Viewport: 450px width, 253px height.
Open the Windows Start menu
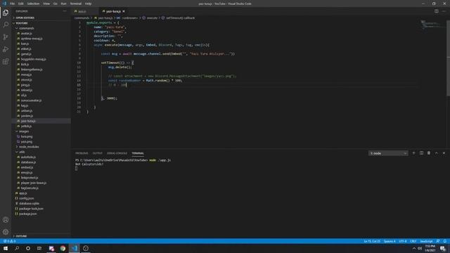coord(6,248)
